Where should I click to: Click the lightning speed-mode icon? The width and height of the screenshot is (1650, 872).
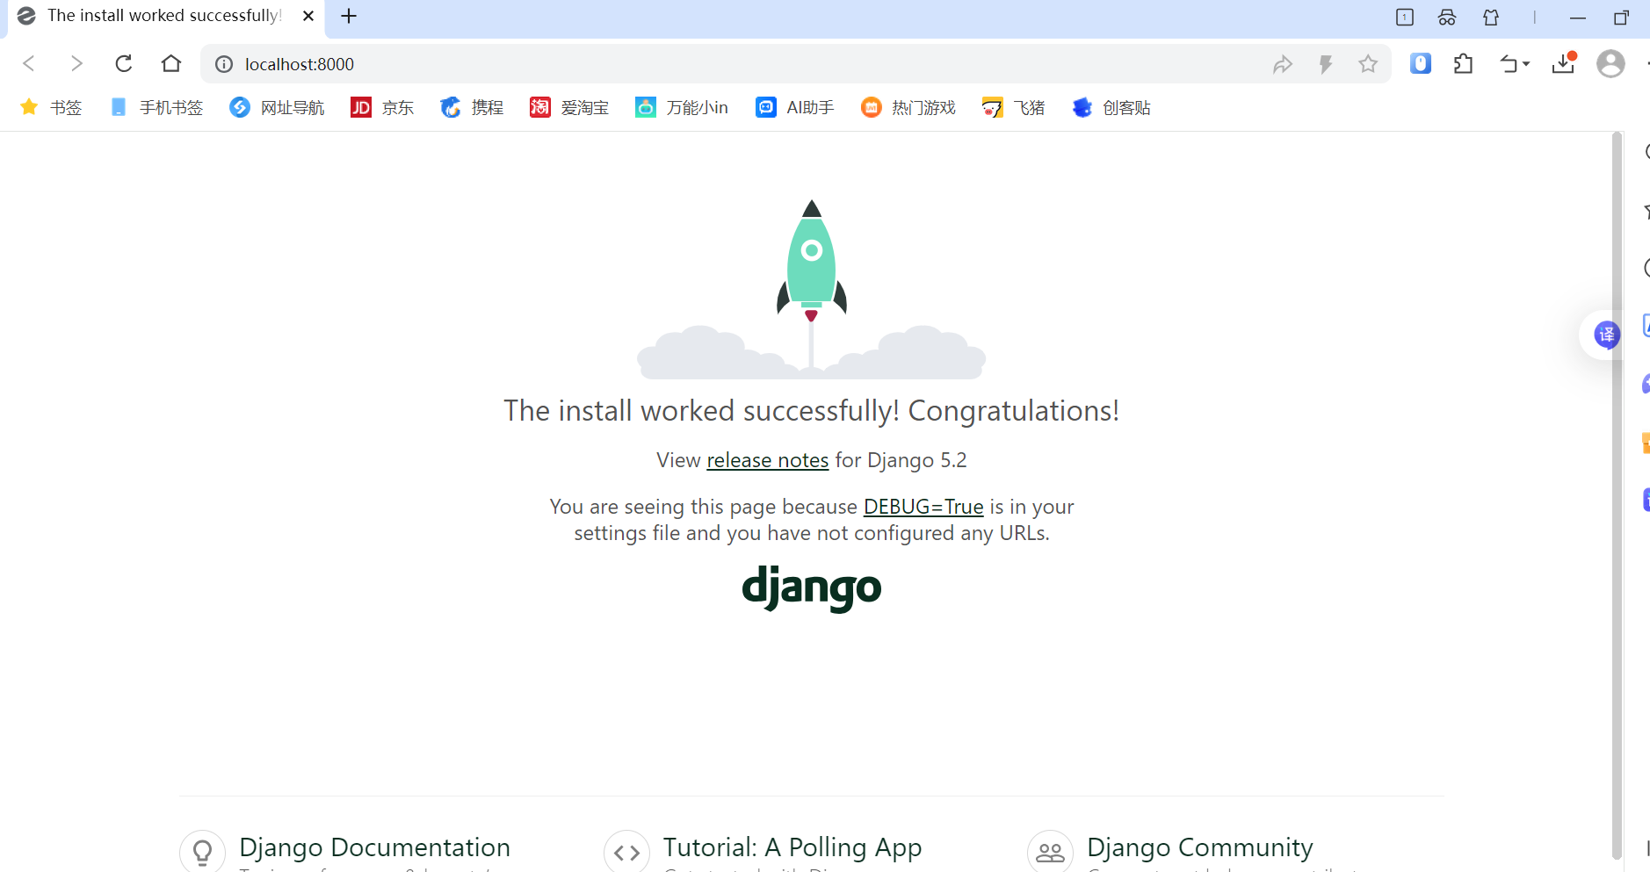pyautogui.click(x=1326, y=64)
